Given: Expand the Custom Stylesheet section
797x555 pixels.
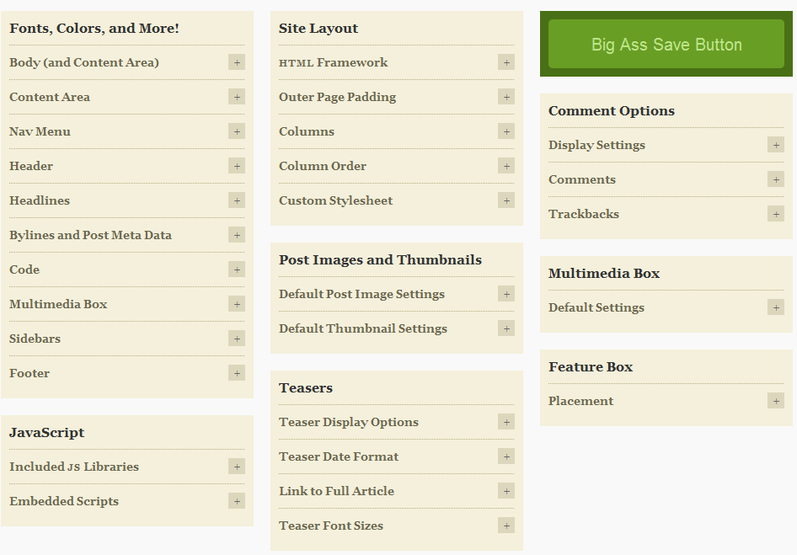Looking at the screenshot, I should [397, 200].
